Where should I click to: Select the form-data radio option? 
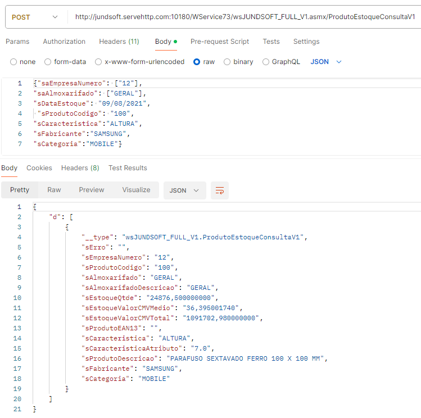(48, 62)
